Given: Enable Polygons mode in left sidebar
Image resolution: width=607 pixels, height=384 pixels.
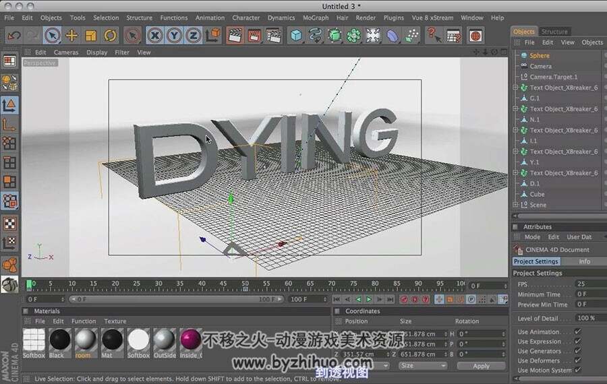Looking at the screenshot, I should [9, 182].
